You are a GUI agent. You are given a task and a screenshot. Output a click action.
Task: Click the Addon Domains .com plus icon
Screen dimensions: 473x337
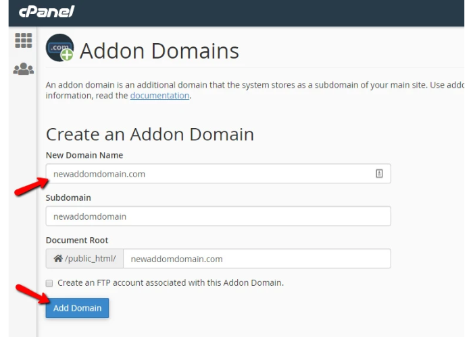pos(59,48)
